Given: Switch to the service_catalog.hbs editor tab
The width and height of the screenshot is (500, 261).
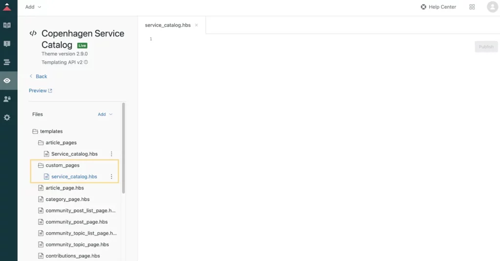Looking at the screenshot, I should tap(167, 25).
